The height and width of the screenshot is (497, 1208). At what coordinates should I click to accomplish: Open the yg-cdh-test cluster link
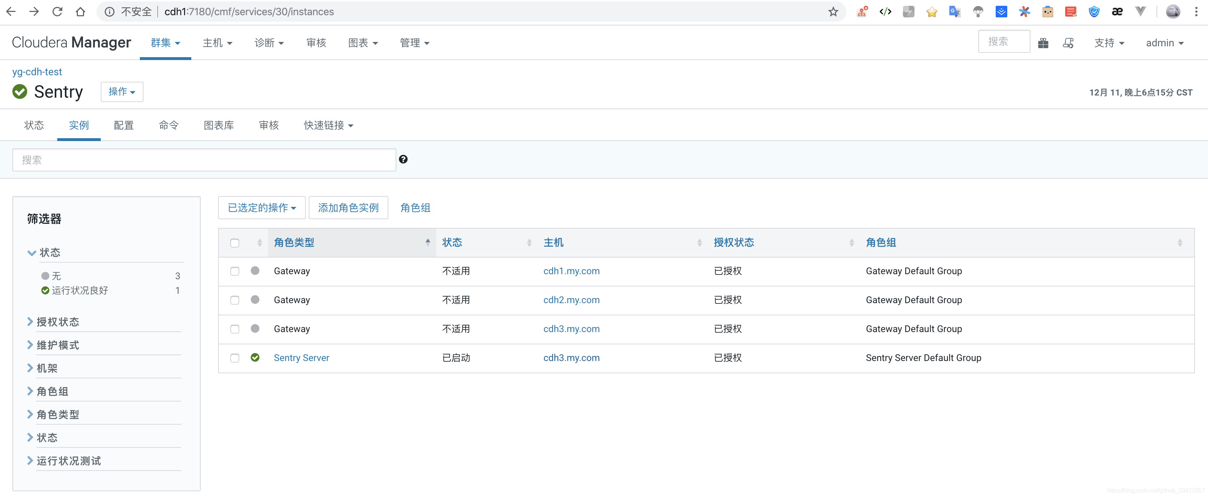[37, 72]
